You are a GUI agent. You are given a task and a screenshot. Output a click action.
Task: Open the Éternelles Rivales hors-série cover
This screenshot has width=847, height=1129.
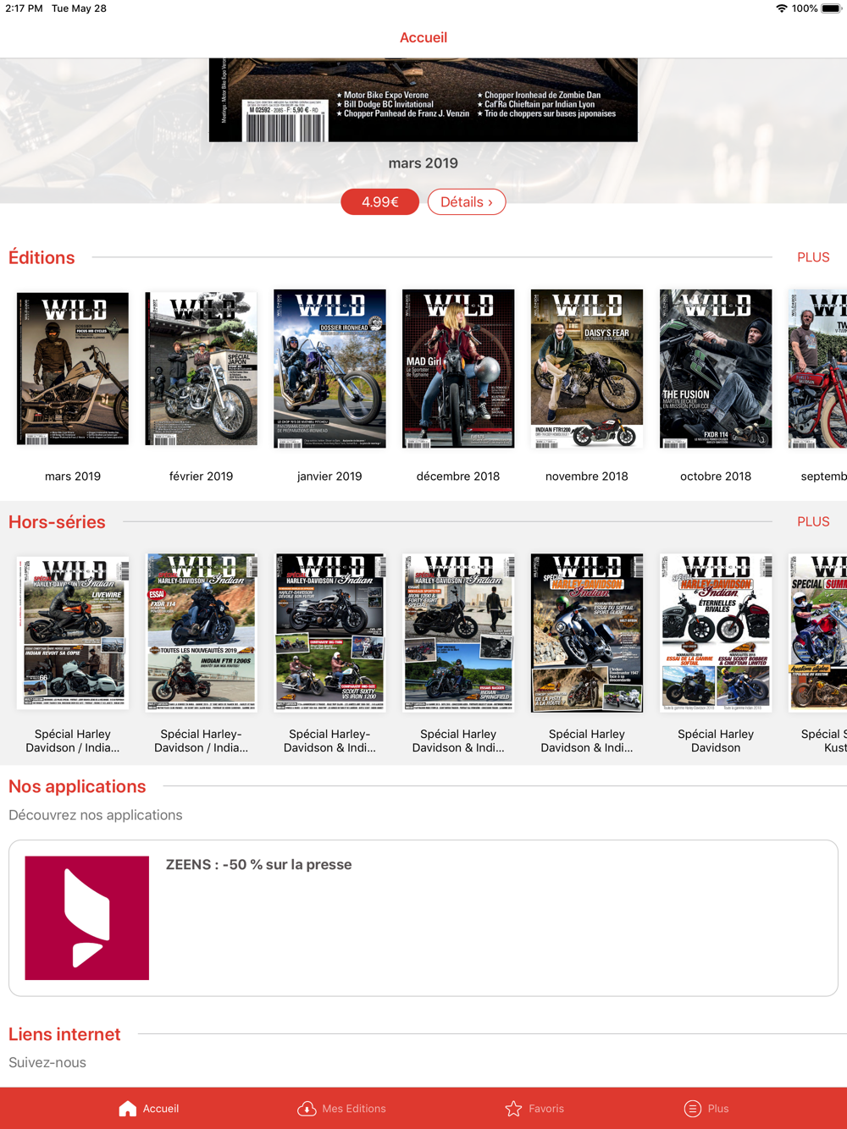tap(716, 633)
